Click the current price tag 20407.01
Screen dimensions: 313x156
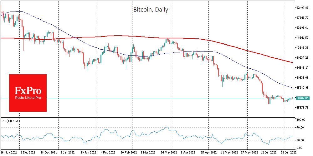pos(303,98)
